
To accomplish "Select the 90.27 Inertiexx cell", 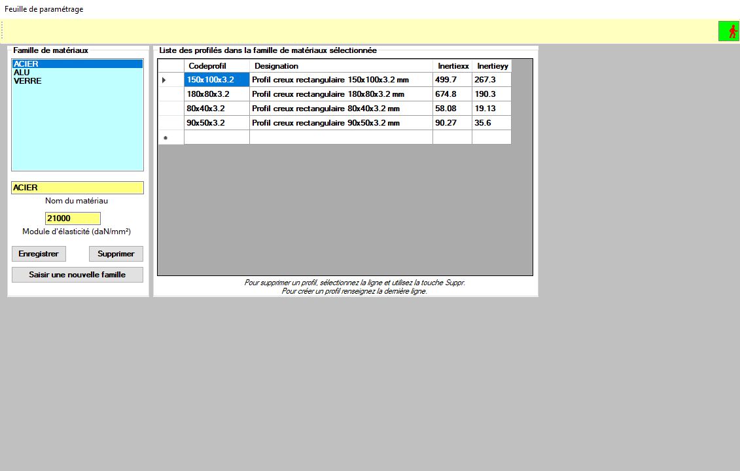I will pos(452,123).
